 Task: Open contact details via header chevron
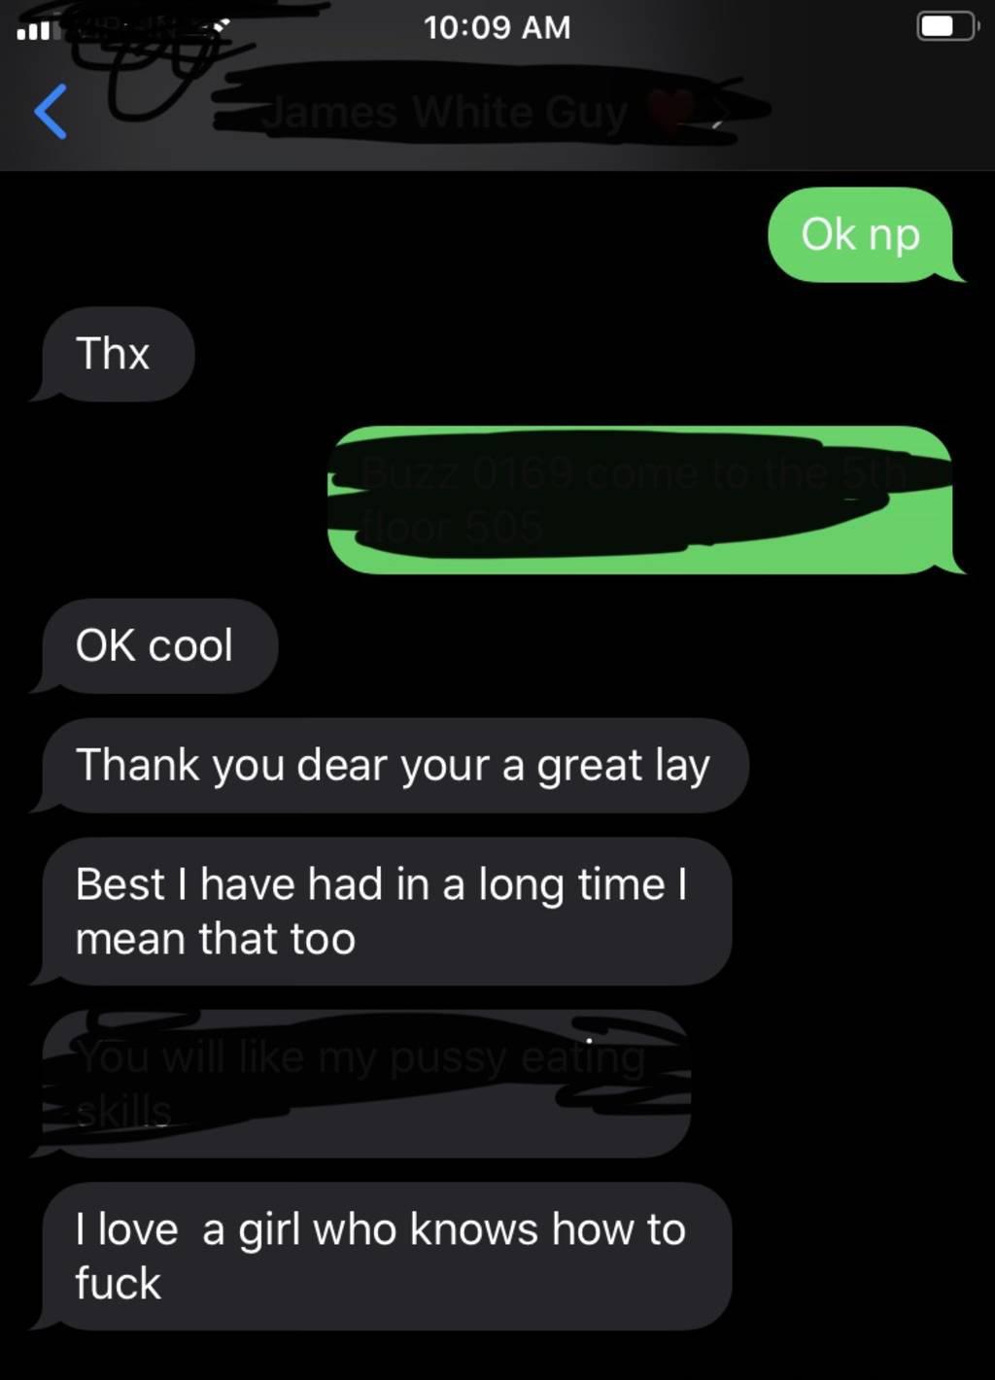pos(718,115)
